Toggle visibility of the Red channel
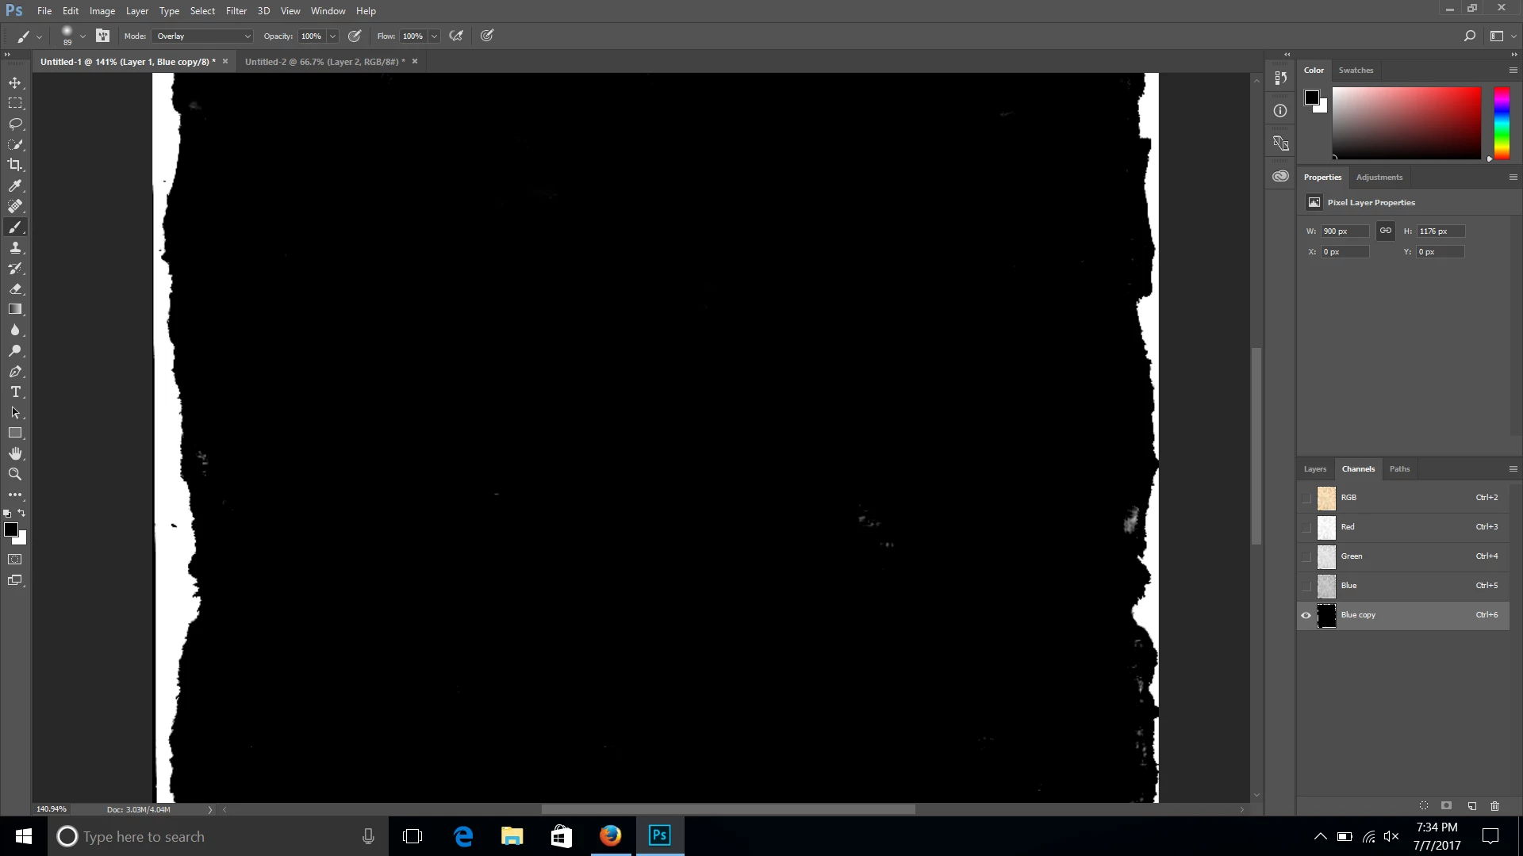This screenshot has height=856, width=1523. (1306, 527)
